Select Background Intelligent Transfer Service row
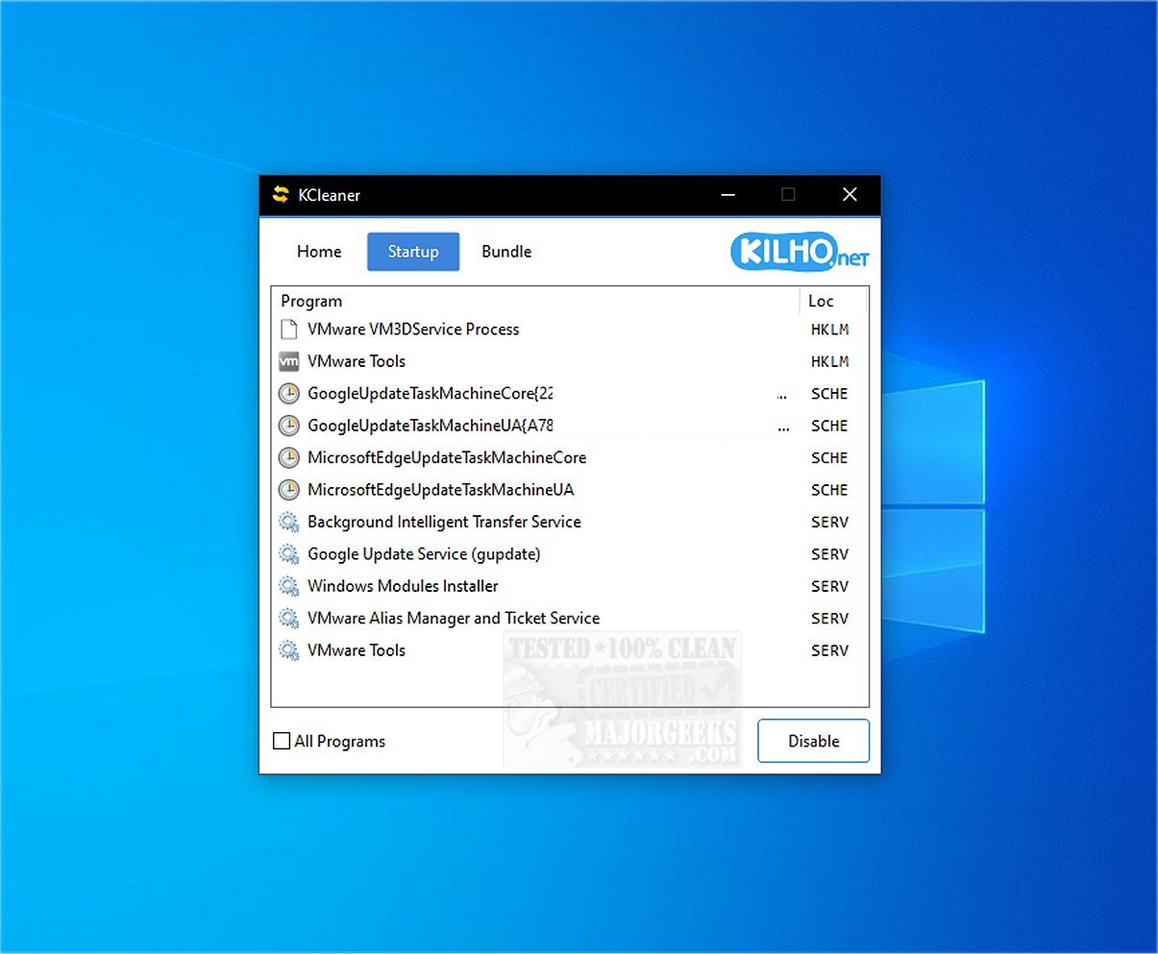The width and height of the screenshot is (1158, 954). pyautogui.click(x=570, y=523)
